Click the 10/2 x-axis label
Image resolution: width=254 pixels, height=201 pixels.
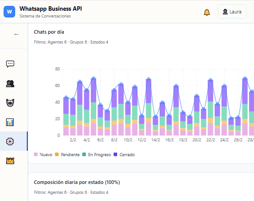tap(128, 140)
